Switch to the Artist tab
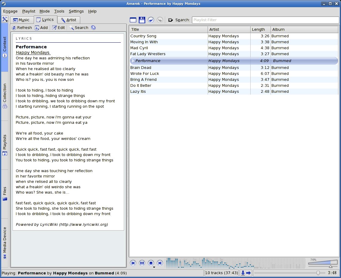Viewport: 341px width, 278px height. (69, 20)
